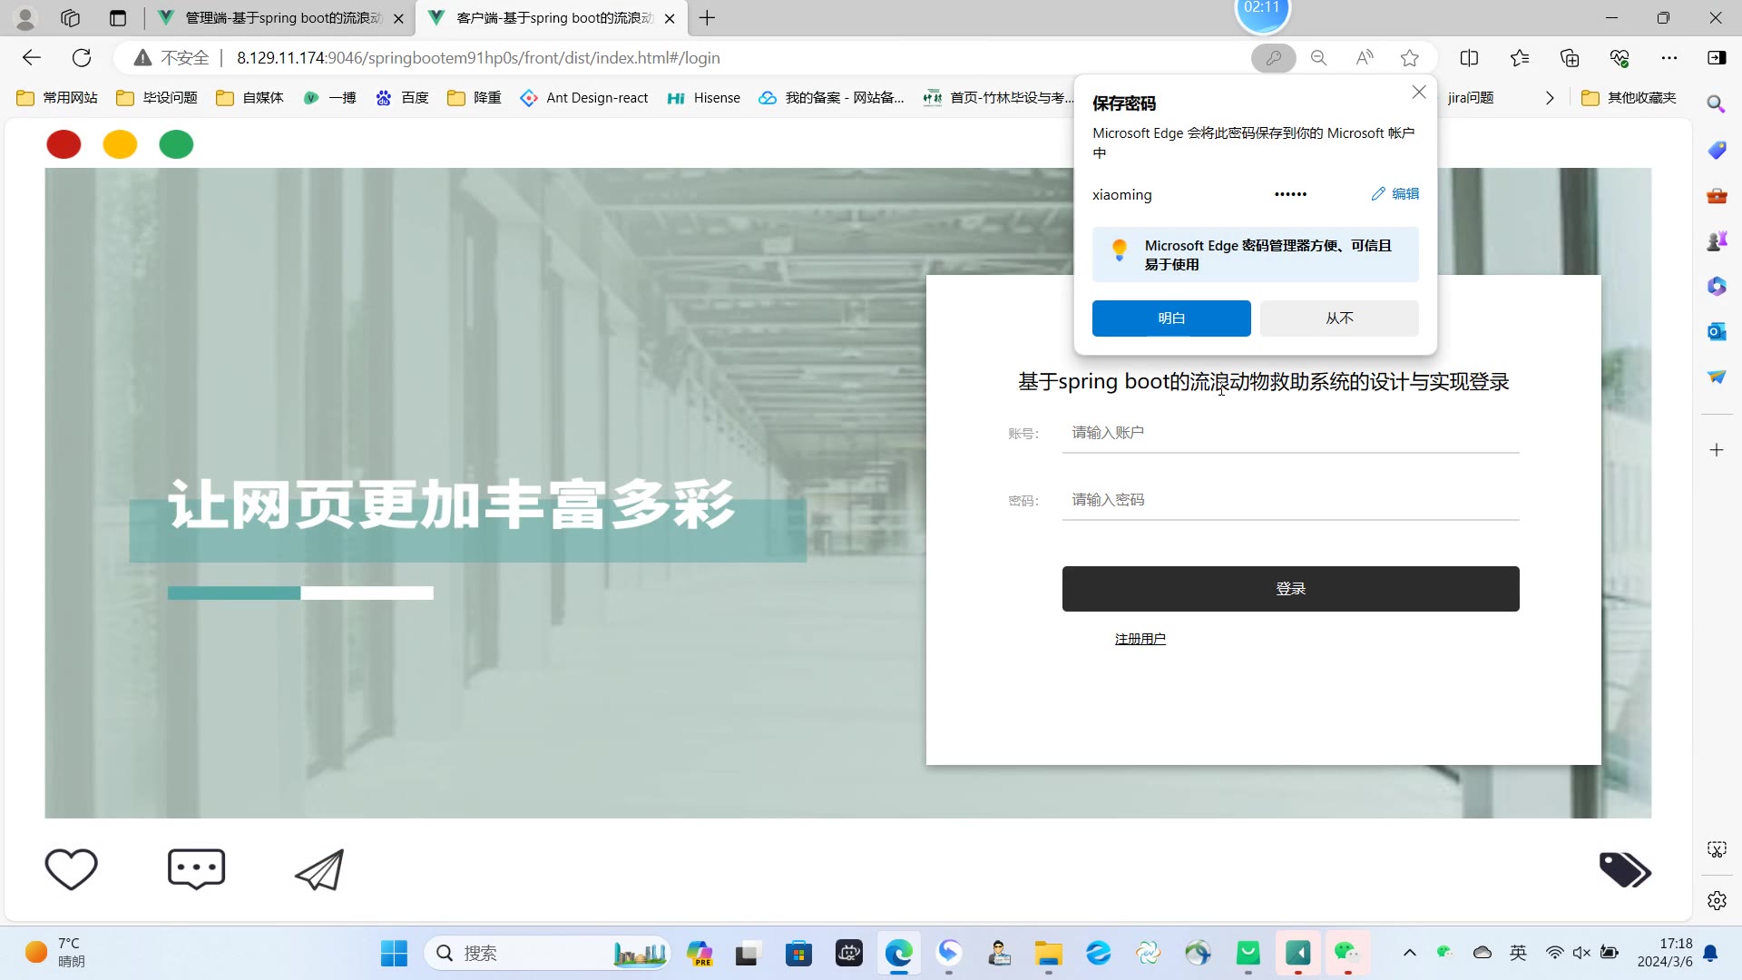Open sidebar settings gear icon
The image size is (1742, 980).
point(1717,900)
